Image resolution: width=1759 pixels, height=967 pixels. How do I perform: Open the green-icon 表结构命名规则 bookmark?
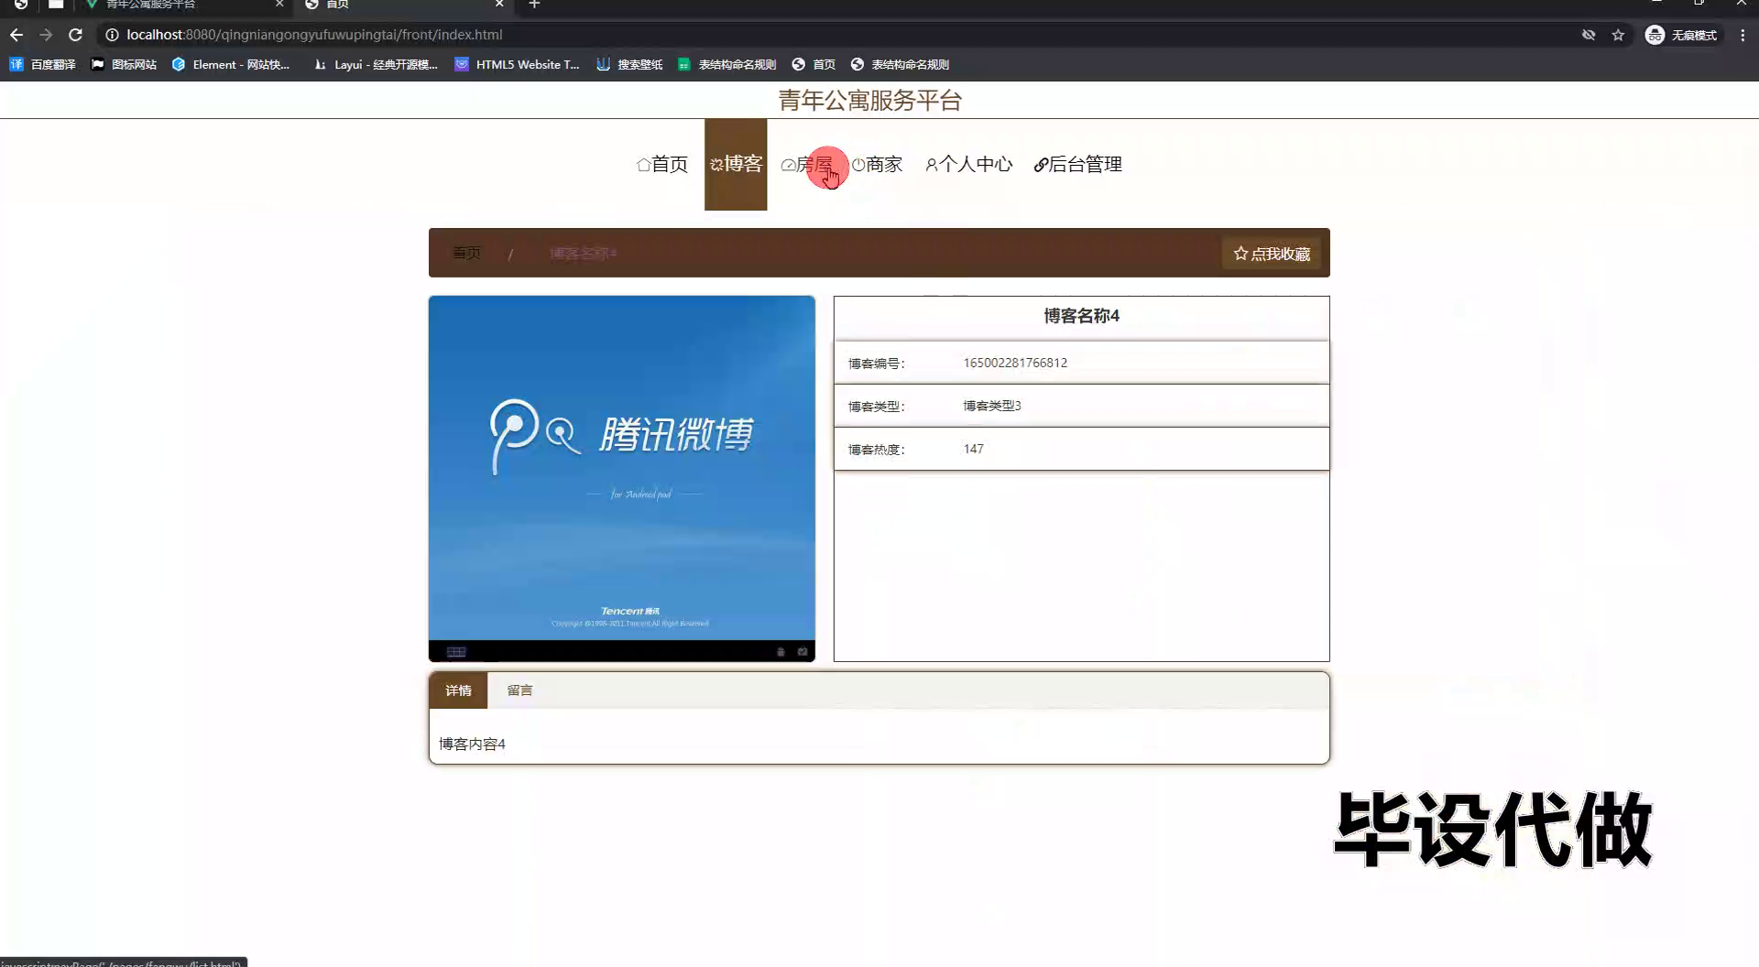click(727, 64)
